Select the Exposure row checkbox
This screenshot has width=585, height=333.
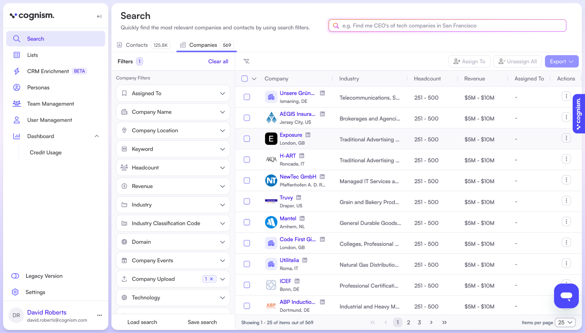click(x=247, y=139)
